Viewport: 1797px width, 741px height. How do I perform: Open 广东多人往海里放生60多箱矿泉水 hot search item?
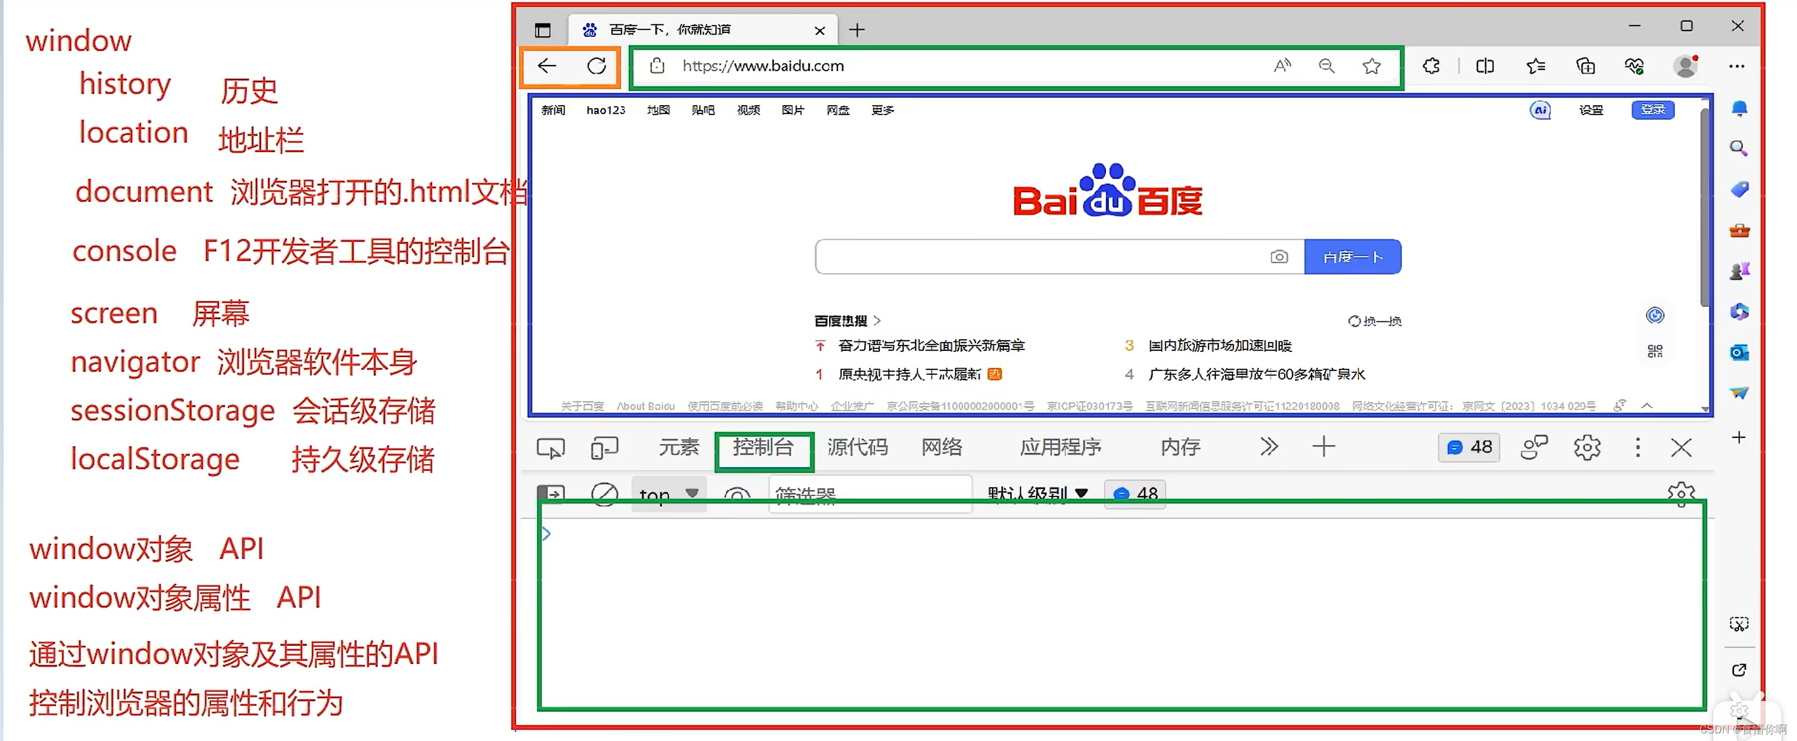pos(1256,375)
